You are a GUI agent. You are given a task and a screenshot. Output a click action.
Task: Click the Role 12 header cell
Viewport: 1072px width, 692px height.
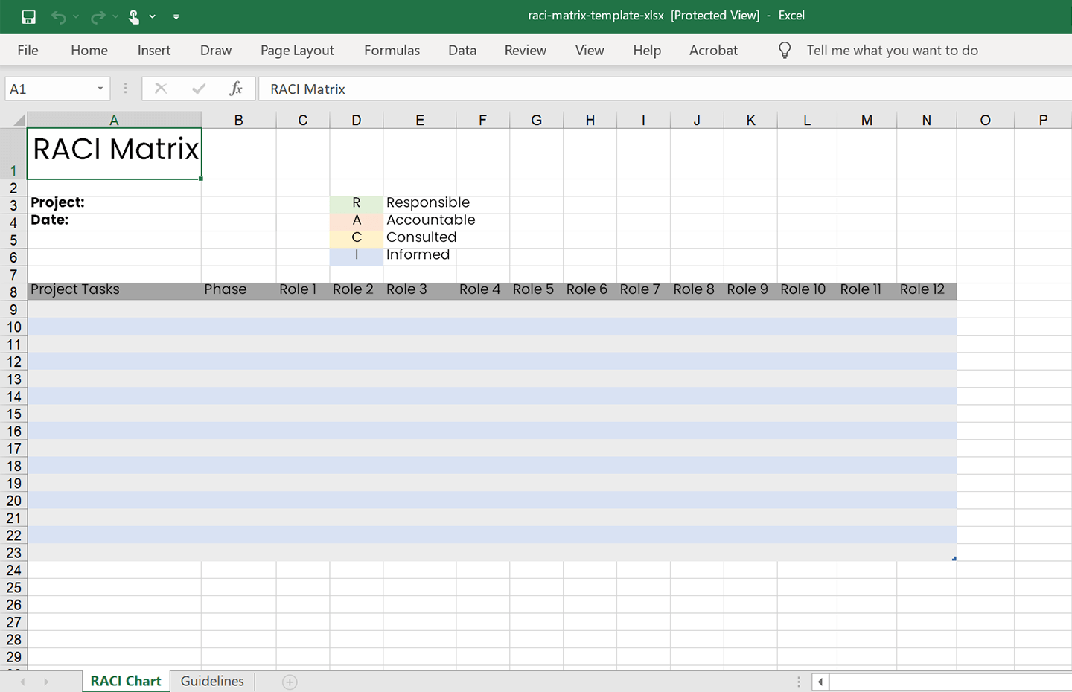pyautogui.click(x=927, y=290)
